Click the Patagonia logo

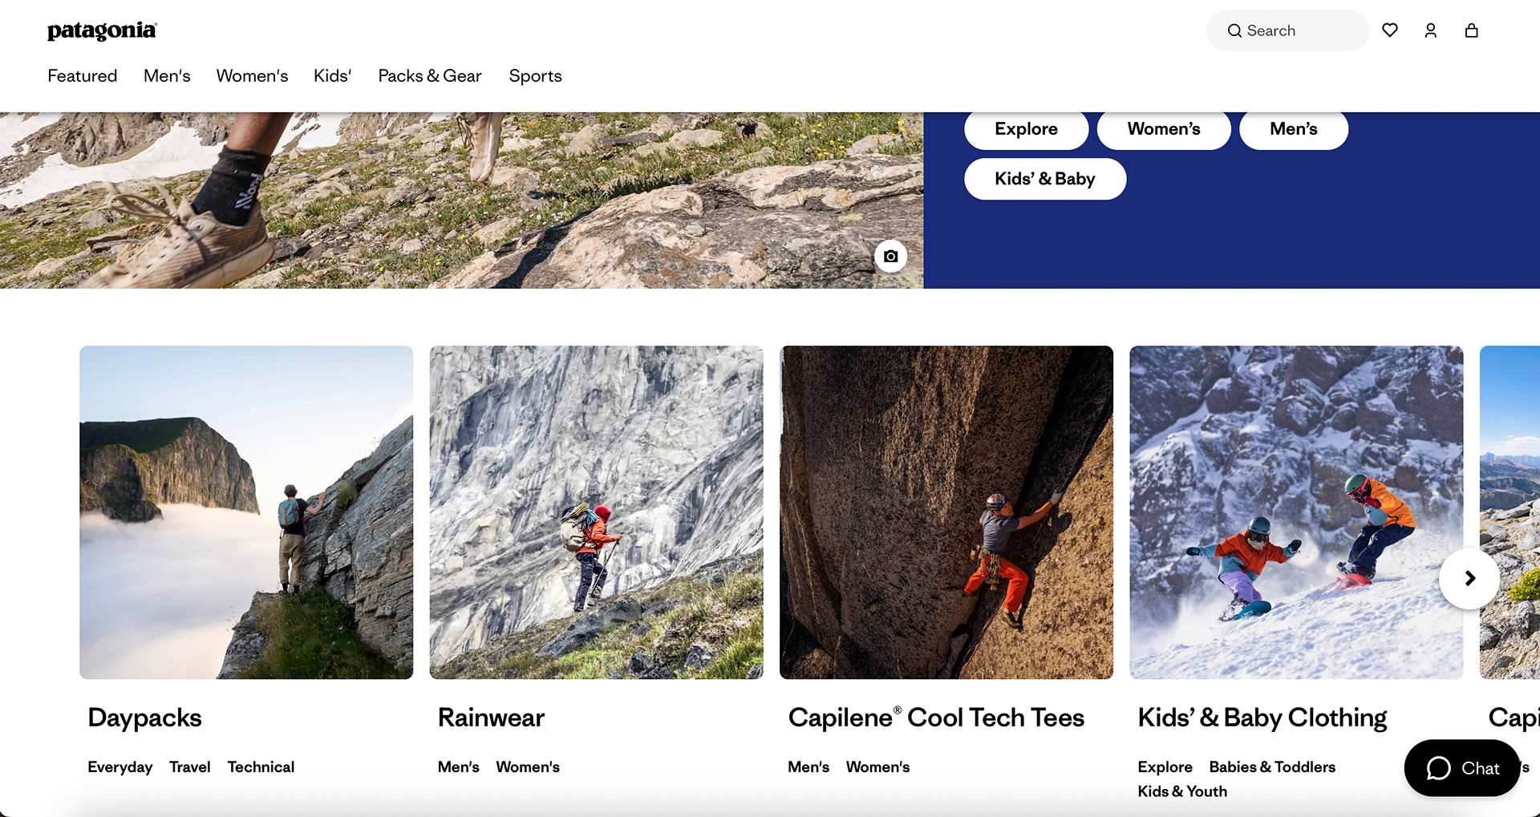click(x=102, y=31)
